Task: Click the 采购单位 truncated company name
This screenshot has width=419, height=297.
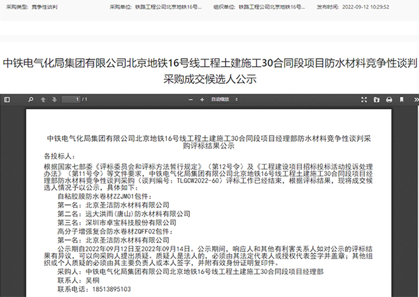Action: pos(168,7)
